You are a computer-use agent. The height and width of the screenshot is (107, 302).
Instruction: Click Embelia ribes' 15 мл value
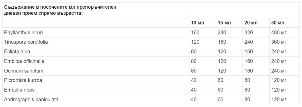pos(220,90)
